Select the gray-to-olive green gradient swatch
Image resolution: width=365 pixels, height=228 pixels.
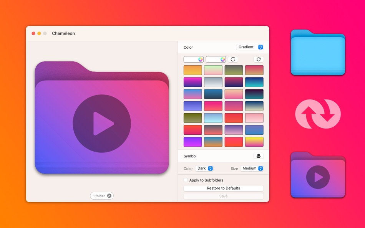point(234,70)
